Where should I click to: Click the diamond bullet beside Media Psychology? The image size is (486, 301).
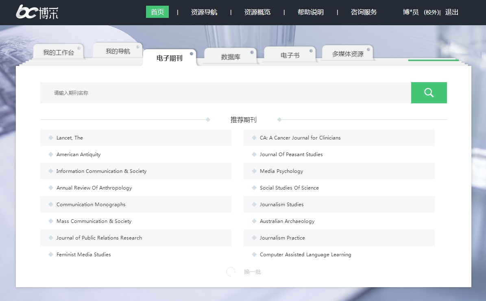point(254,171)
